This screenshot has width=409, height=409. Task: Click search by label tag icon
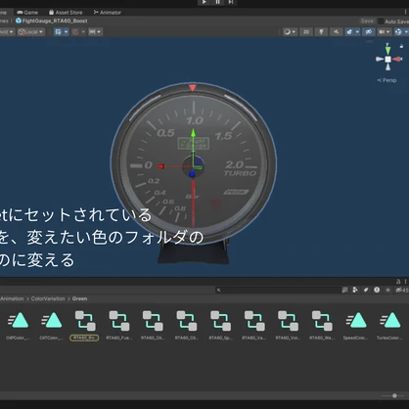(366, 290)
